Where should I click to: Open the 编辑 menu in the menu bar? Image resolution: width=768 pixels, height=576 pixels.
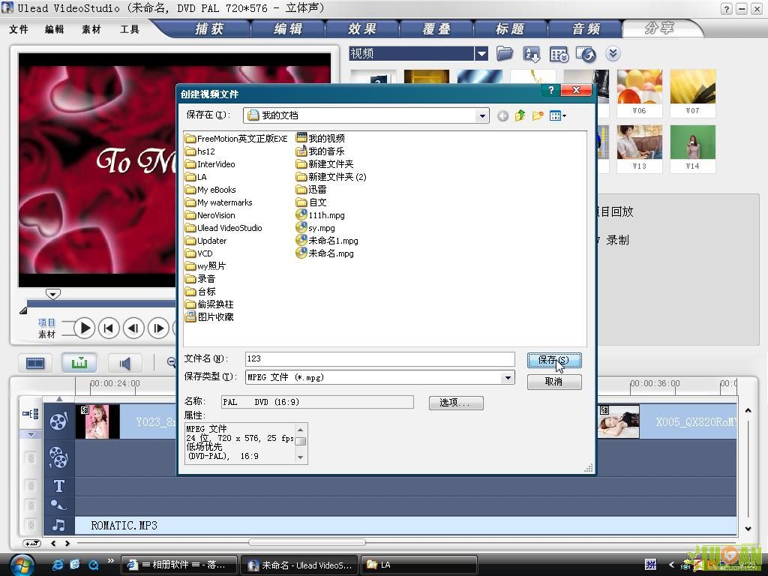(x=54, y=29)
